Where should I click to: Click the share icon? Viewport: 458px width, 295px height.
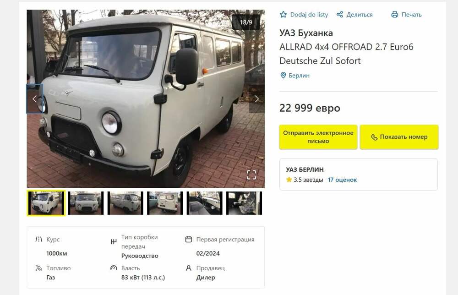(x=340, y=15)
